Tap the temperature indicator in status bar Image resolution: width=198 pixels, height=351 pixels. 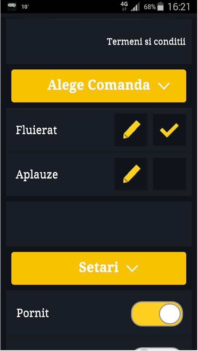(25, 7)
